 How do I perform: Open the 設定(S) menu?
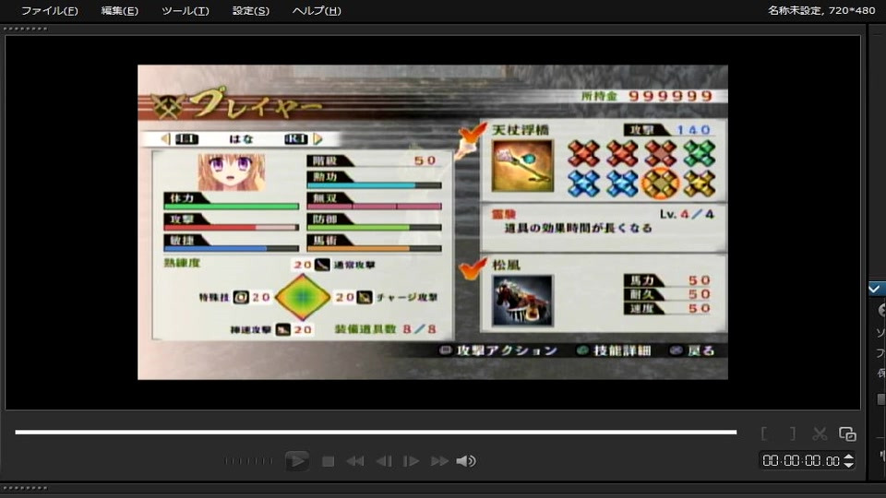(x=251, y=11)
